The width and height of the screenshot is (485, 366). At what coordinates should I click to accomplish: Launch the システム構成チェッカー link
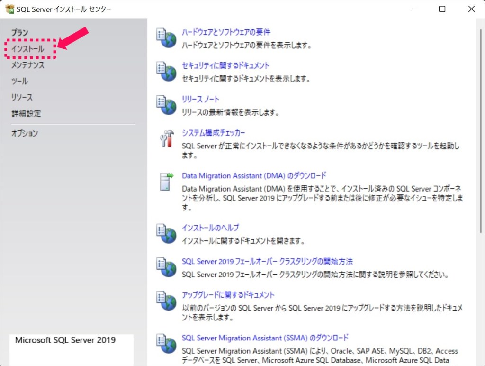[x=214, y=133]
